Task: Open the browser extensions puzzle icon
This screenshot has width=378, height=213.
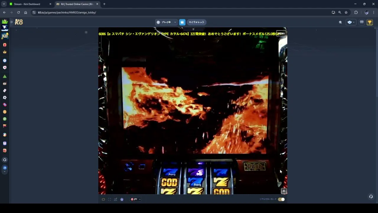Action: click(356, 12)
